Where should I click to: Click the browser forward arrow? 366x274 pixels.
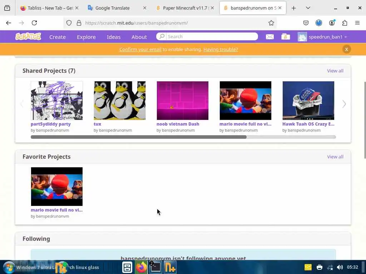tap(21, 23)
